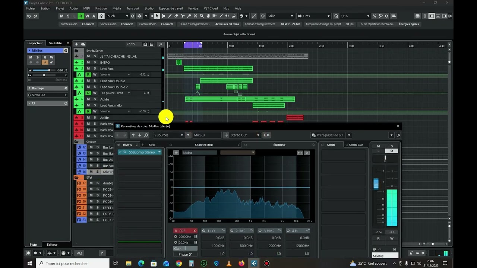The width and height of the screenshot is (477, 268).
Task: Click the Add Track plus icon
Action: pyautogui.click(x=76, y=44)
